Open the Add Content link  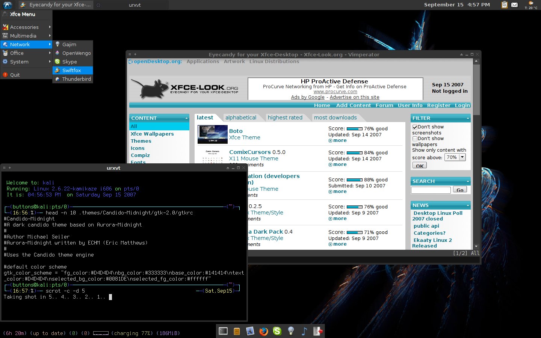(354, 106)
